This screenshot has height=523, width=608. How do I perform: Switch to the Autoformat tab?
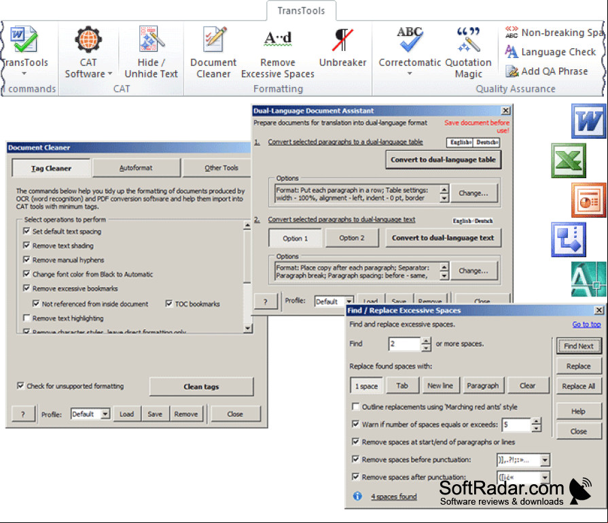click(x=136, y=168)
